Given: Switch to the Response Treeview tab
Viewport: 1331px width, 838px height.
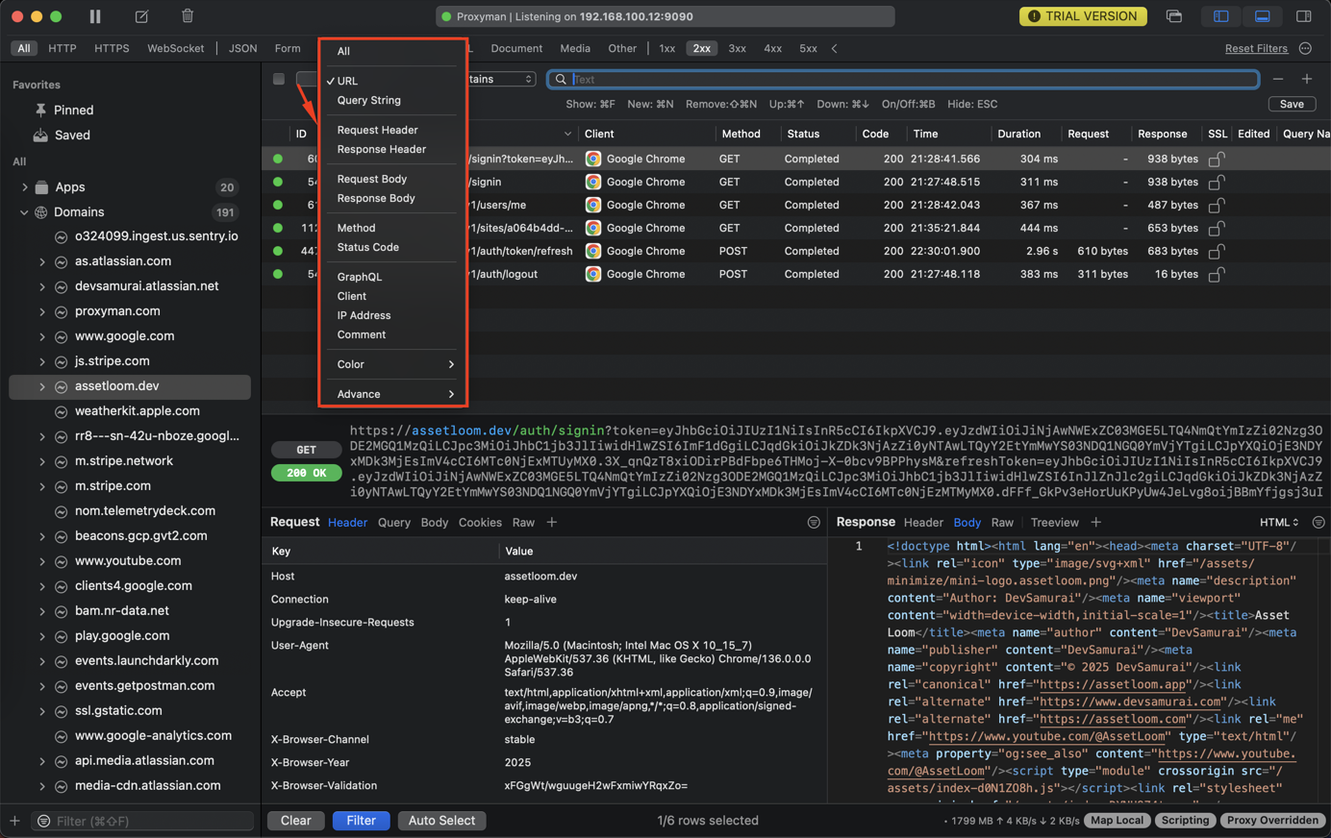Looking at the screenshot, I should click(x=1055, y=523).
